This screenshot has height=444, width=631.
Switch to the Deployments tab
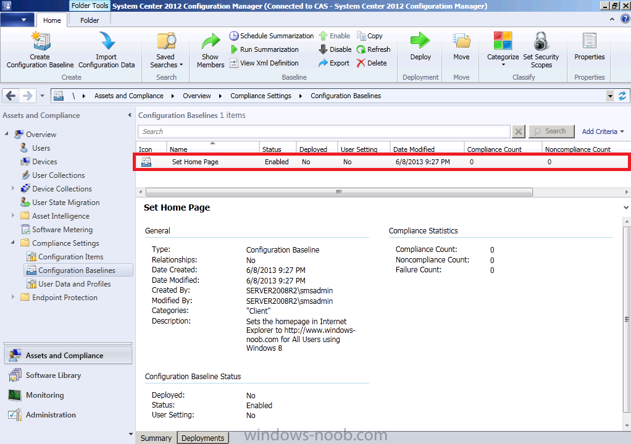pyautogui.click(x=203, y=438)
